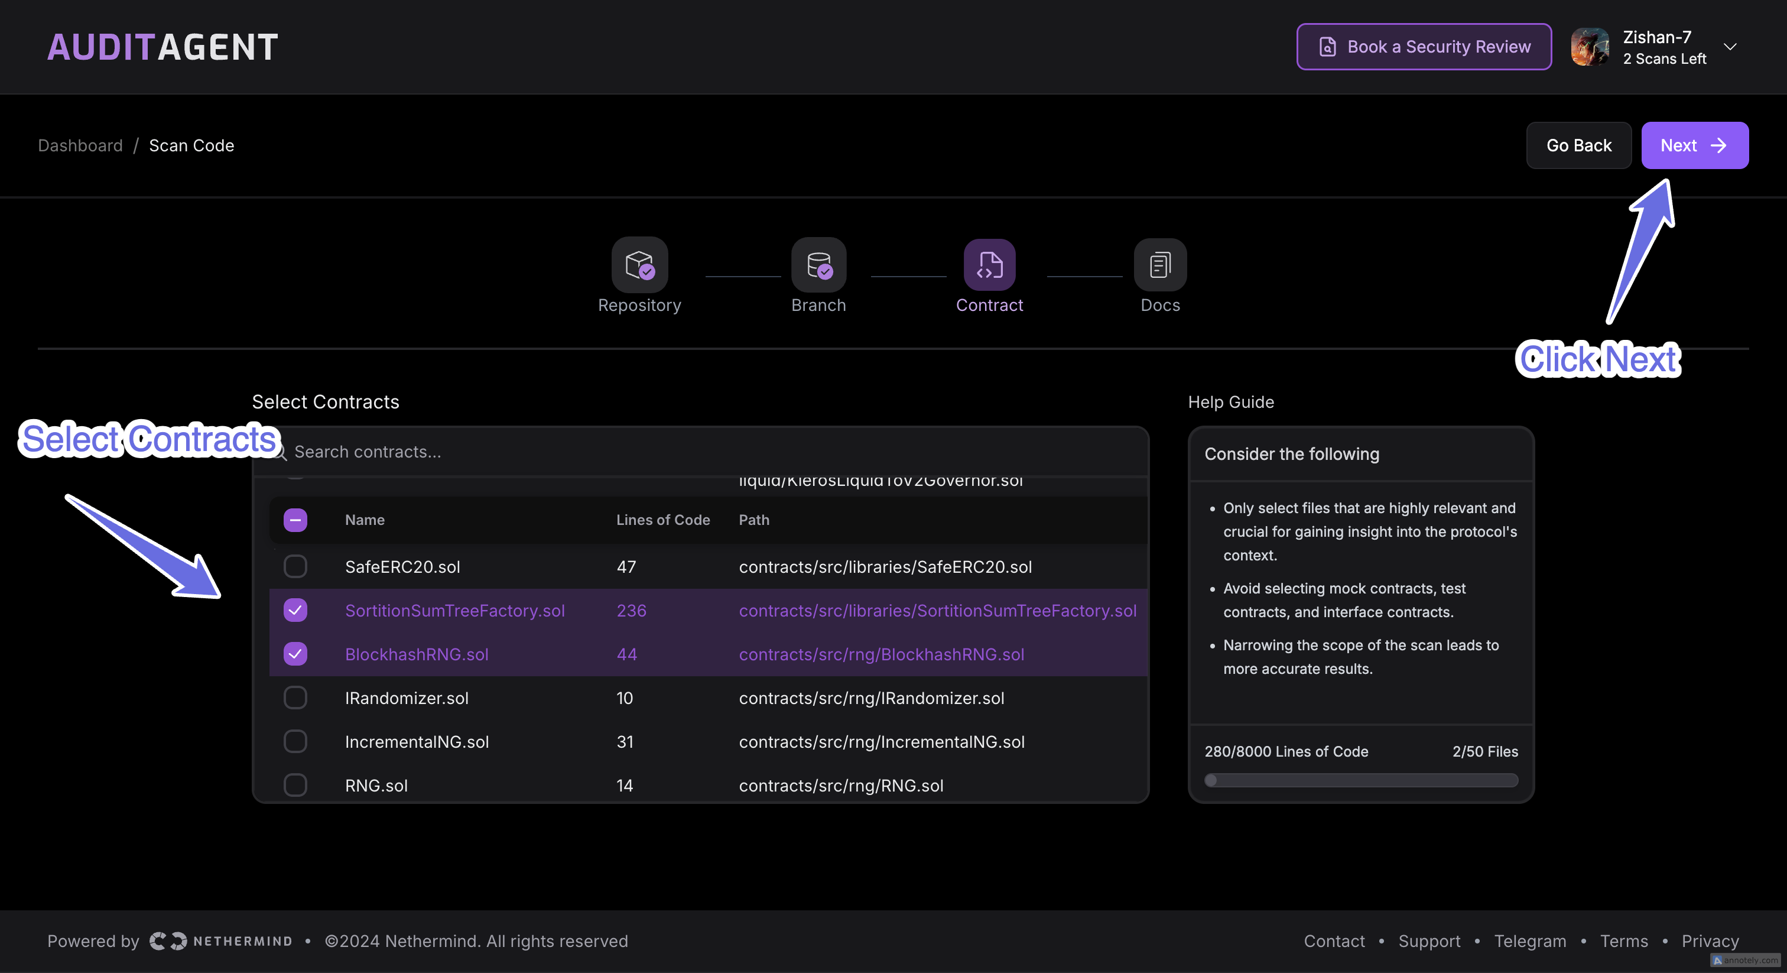Click SafeERC20.sol file name
Image resolution: width=1787 pixels, height=973 pixels.
[402, 566]
